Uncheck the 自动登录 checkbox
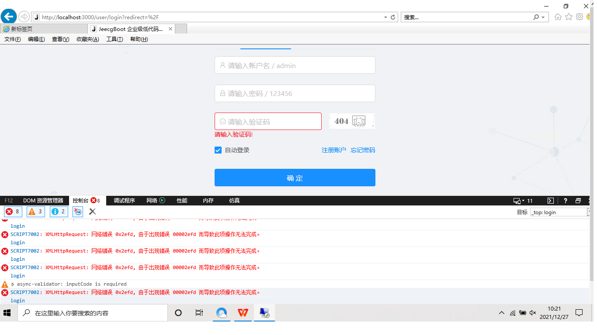Screen dimensions: 597x335 coord(218,150)
